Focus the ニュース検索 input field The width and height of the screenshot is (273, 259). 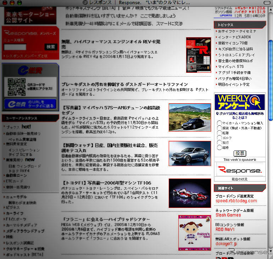15,47
